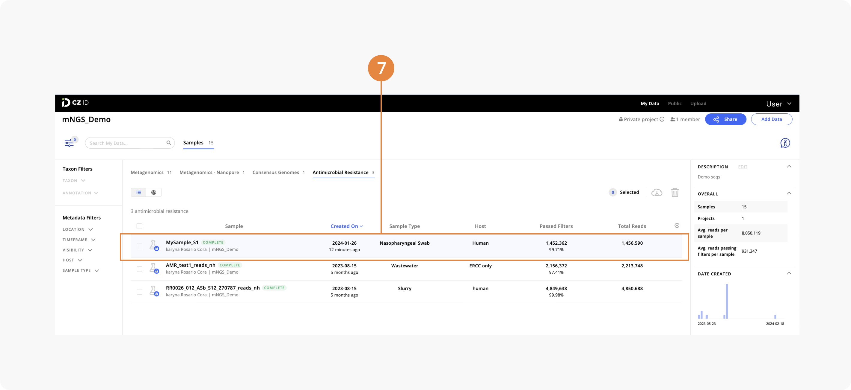Click the 1,456,590 total reads value
Screen dimensions: 851x390
click(x=632, y=243)
